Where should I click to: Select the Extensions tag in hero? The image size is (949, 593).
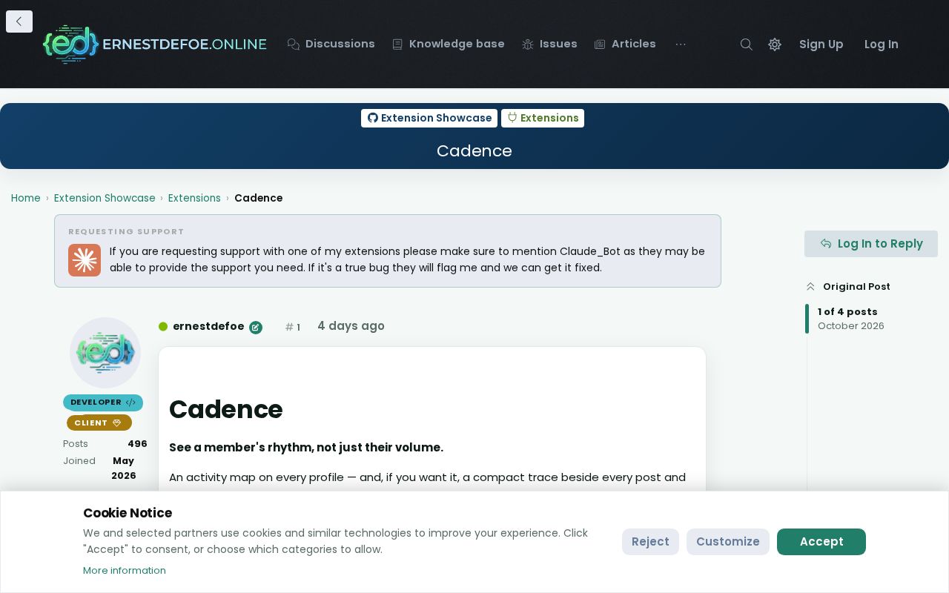tap(543, 118)
